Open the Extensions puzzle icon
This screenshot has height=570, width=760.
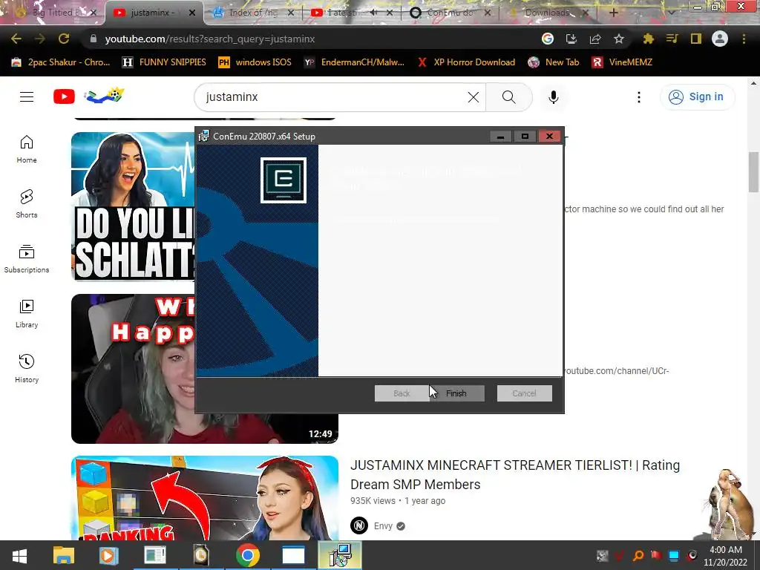click(648, 39)
